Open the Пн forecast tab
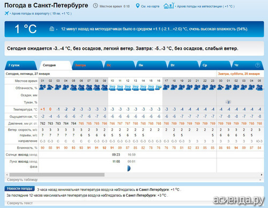The height and width of the screenshot is (208, 268). (151, 65)
